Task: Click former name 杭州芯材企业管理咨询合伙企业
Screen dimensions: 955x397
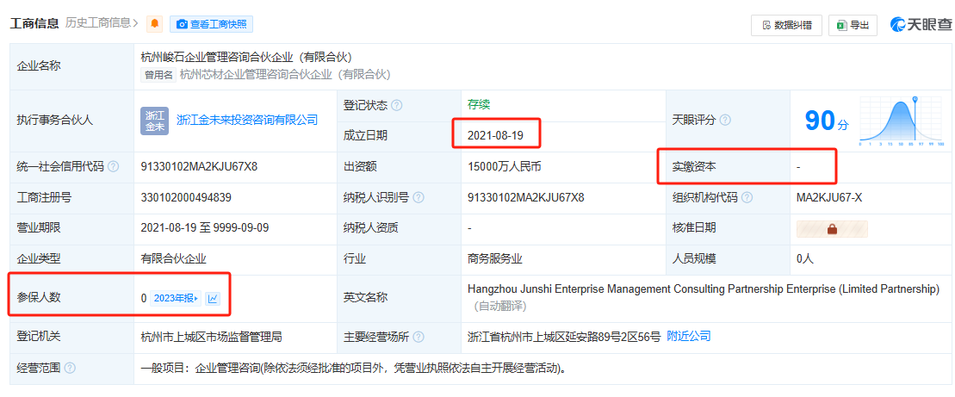Action: coord(285,74)
